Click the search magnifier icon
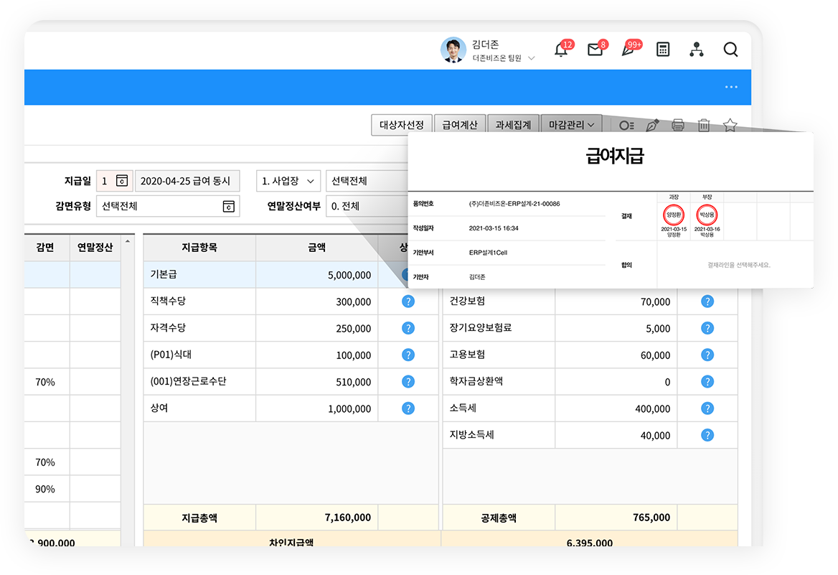838x575 pixels. (730, 50)
